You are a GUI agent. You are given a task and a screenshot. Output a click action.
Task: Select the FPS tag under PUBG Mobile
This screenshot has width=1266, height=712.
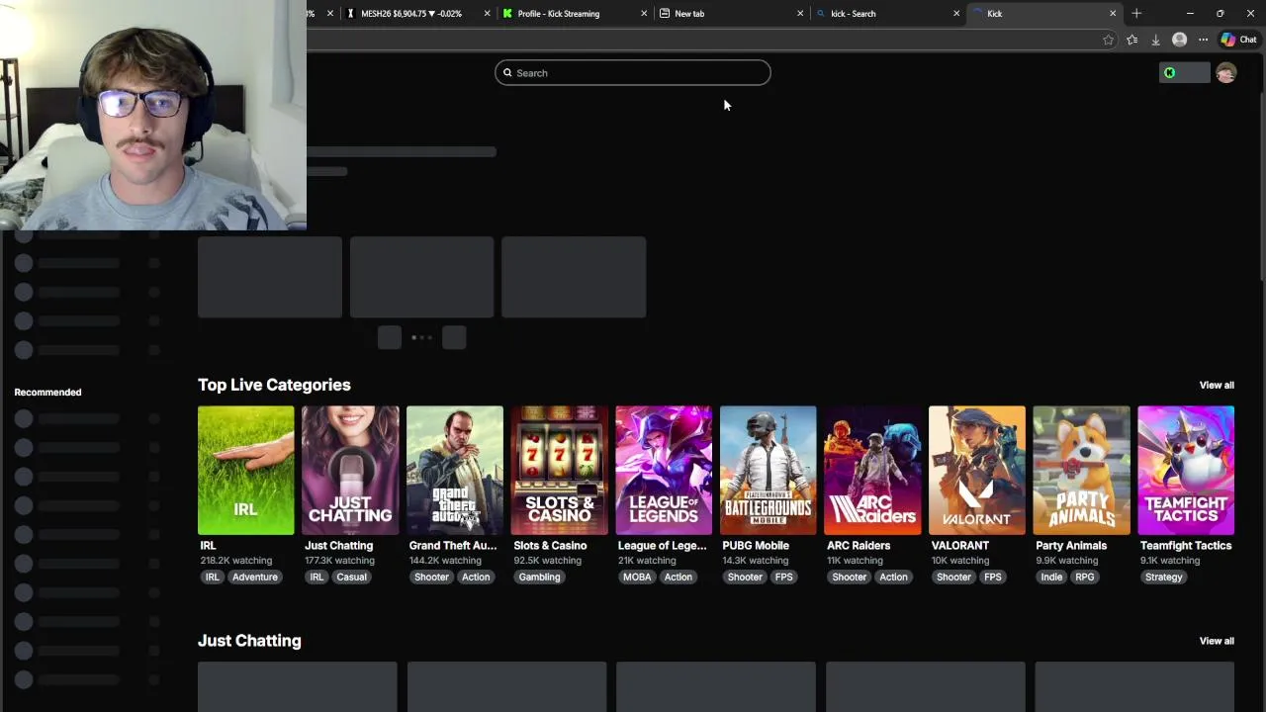point(783,577)
